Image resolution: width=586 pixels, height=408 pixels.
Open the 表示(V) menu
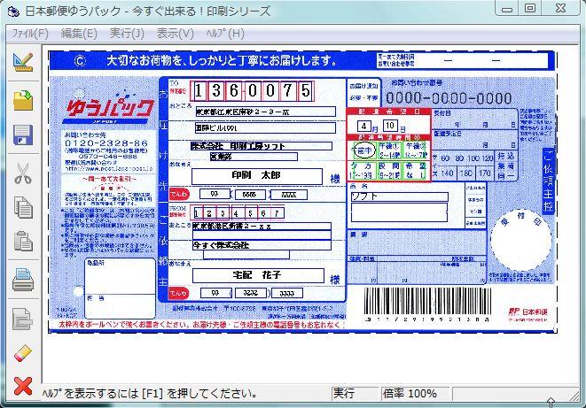tap(175, 34)
